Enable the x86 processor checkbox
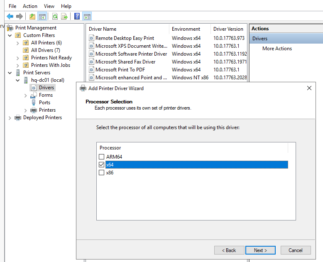323x262 pixels. (102, 173)
